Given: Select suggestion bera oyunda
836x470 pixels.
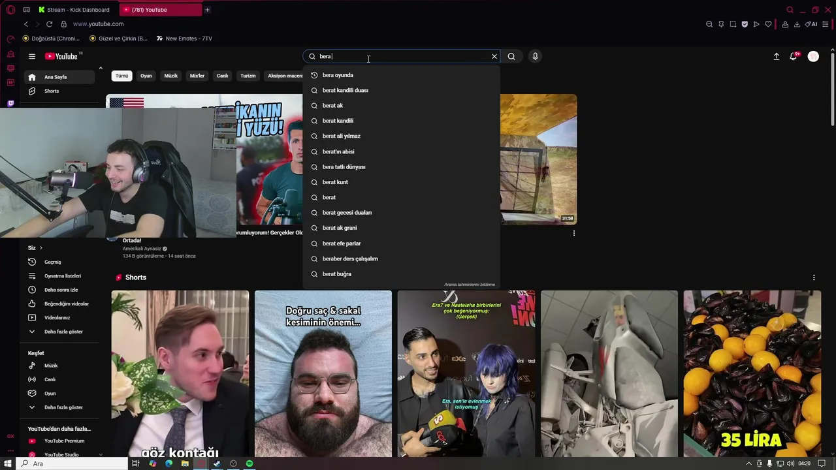Looking at the screenshot, I should click(402, 75).
